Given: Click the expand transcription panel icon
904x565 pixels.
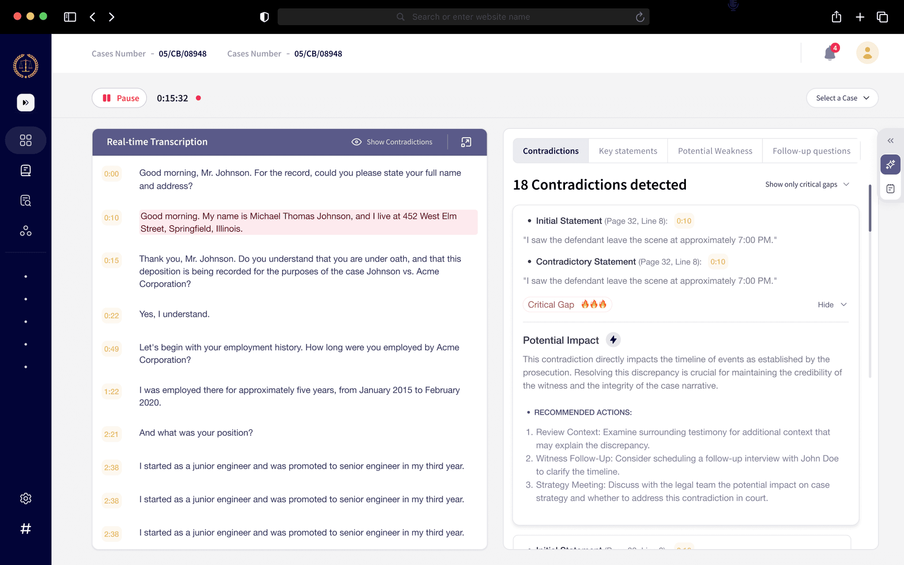Looking at the screenshot, I should (x=466, y=142).
